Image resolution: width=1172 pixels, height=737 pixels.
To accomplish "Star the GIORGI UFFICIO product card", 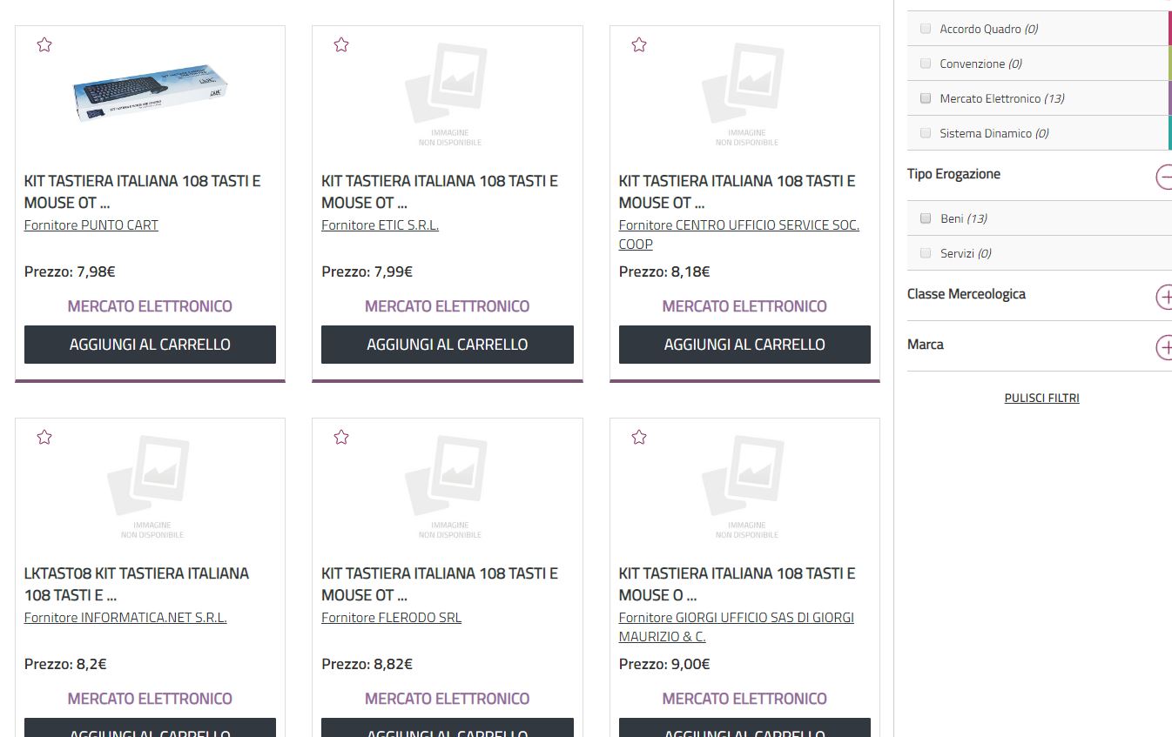I will point(639,437).
